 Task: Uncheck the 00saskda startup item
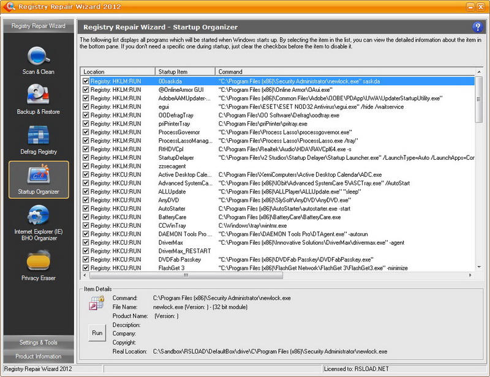click(86, 81)
